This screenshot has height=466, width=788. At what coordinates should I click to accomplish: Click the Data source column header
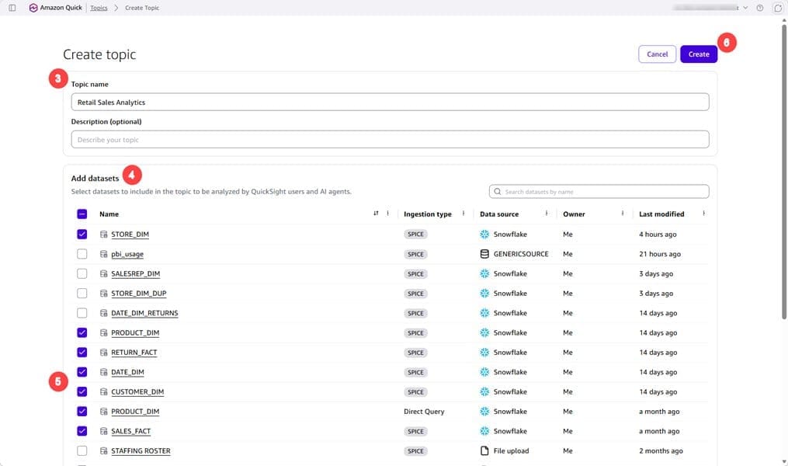[499, 214]
